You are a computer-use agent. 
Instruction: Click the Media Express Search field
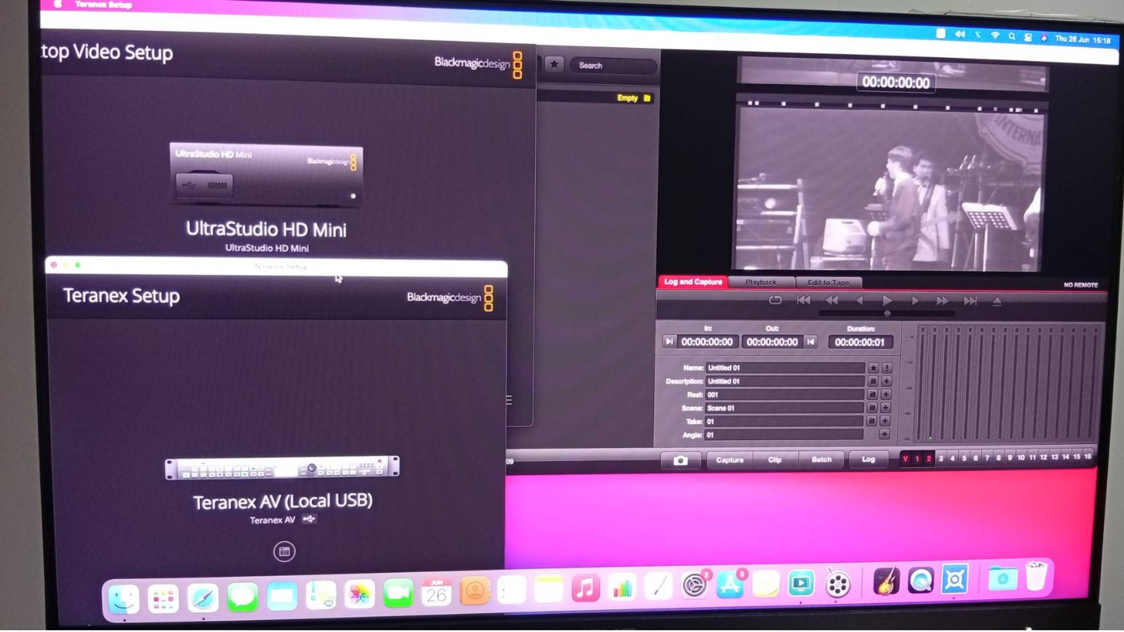[613, 66]
